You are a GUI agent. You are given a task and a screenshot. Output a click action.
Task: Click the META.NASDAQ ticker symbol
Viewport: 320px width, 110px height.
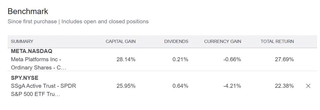[x=31, y=51]
